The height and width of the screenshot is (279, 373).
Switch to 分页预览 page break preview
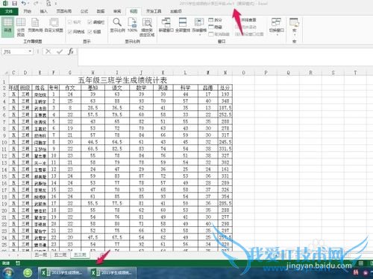click(x=21, y=27)
